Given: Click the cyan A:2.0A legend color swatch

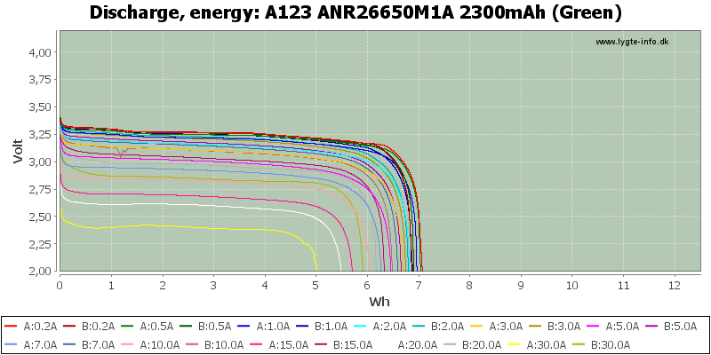Looking at the screenshot, I should 361,326.
